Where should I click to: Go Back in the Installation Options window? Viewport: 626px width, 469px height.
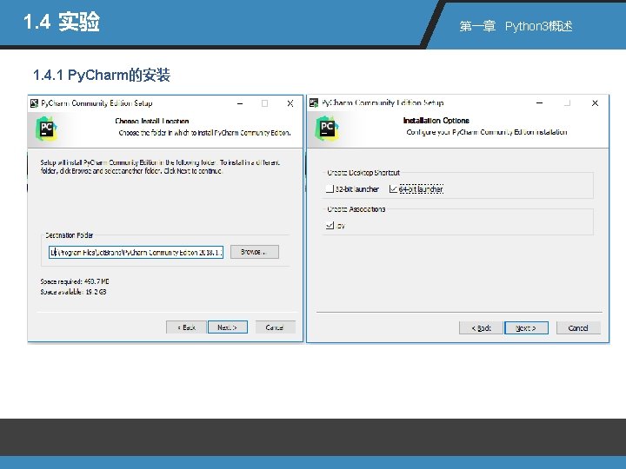[481, 327]
